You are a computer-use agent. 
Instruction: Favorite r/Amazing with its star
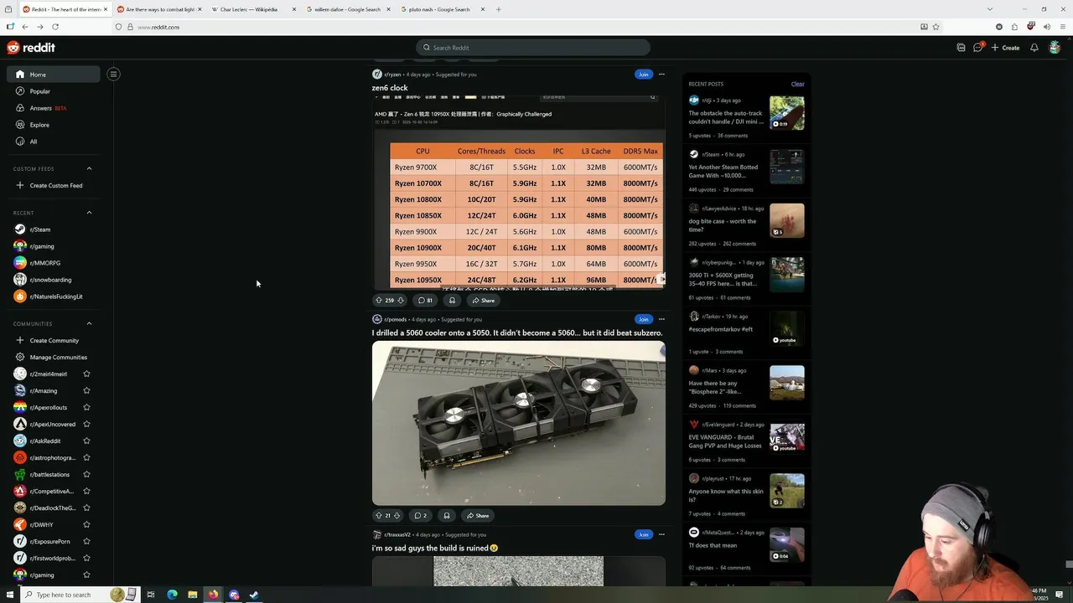coord(86,390)
